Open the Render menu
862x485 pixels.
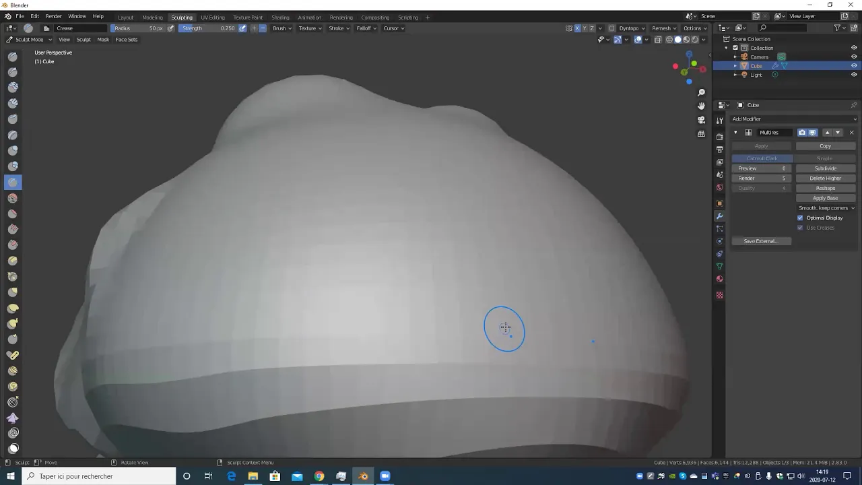coord(54,16)
